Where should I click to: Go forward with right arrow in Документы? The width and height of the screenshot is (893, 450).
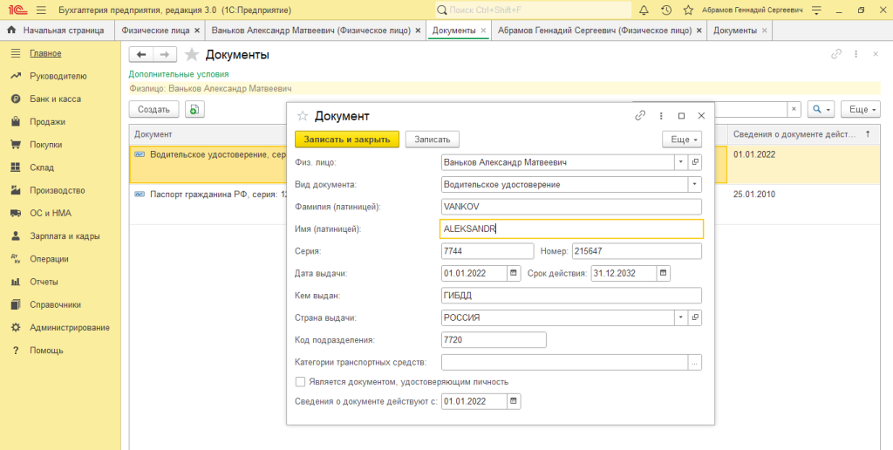pyautogui.click(x=165, y=55)
